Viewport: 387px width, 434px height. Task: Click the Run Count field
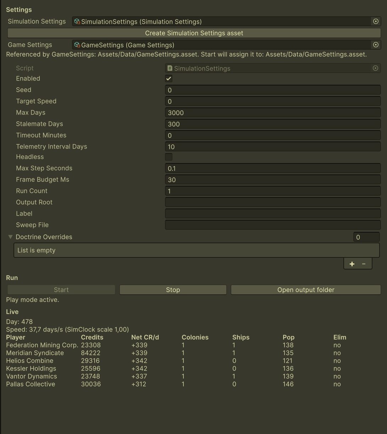pos(273,191)
